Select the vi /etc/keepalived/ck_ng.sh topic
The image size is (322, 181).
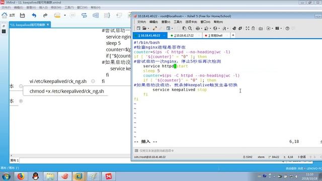tap(58, 81)
